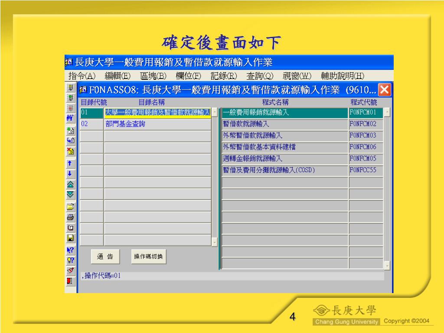The width and height of the screenshot is (444, 333).
Task: Select program 一般費用報銷就源輸入
Action: (284, 113)
